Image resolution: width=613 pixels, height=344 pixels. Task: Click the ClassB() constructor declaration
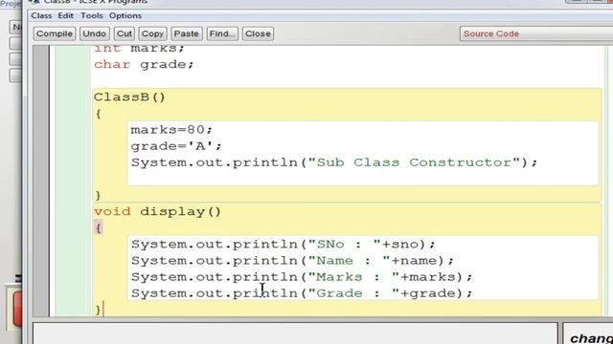click(129, 97)
